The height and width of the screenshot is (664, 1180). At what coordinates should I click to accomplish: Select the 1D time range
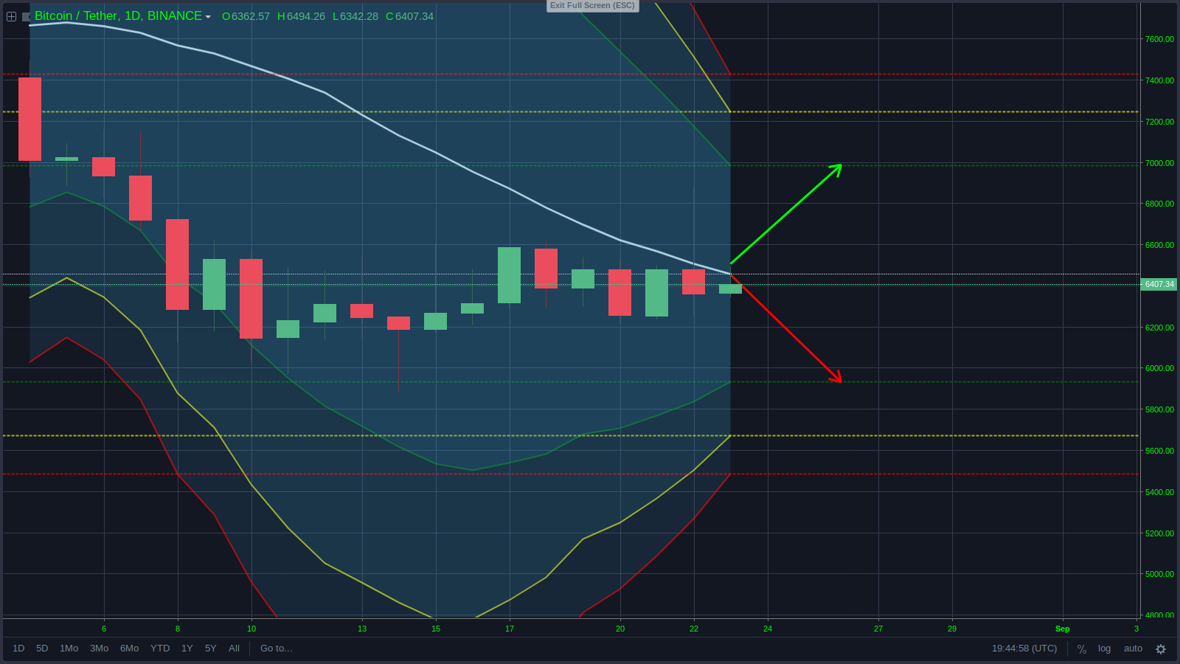(x=18, y=649)
